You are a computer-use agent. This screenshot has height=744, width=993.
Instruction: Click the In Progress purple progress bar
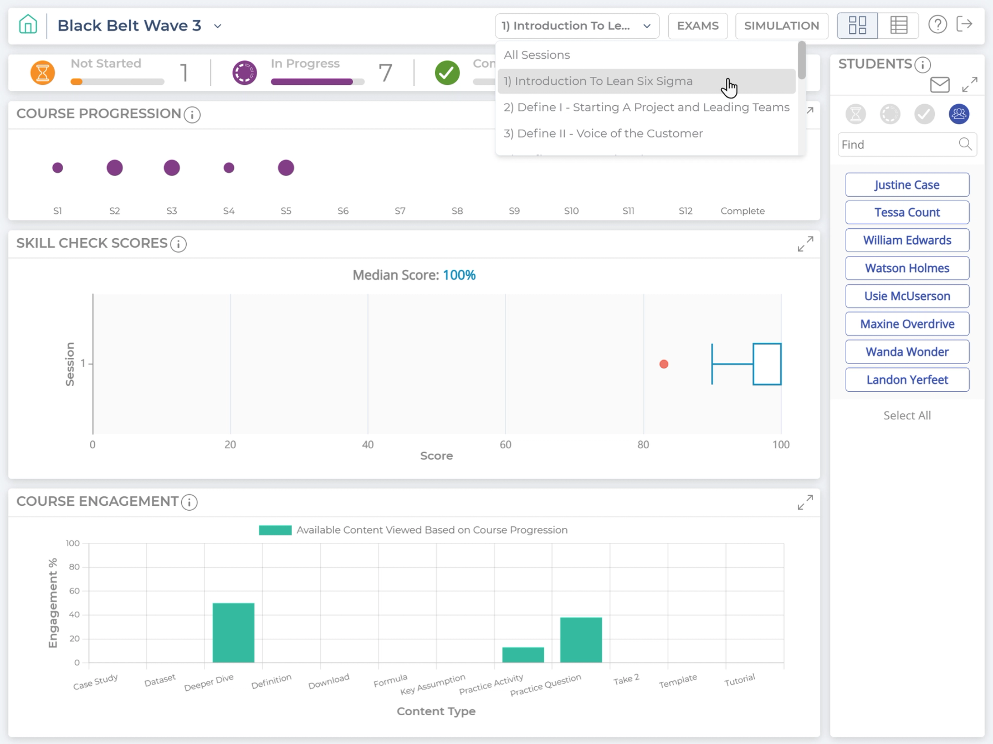point(317,82)
